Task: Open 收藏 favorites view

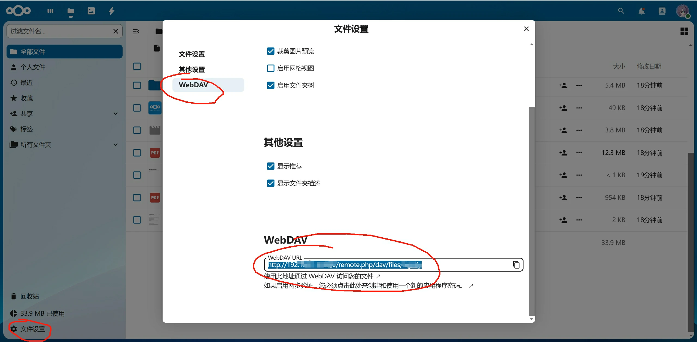Action: pos(65,98)
